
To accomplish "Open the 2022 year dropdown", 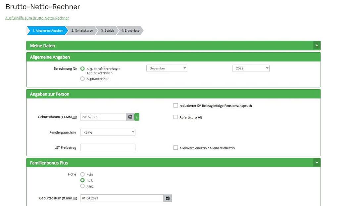I will click(x=251, y=68).
